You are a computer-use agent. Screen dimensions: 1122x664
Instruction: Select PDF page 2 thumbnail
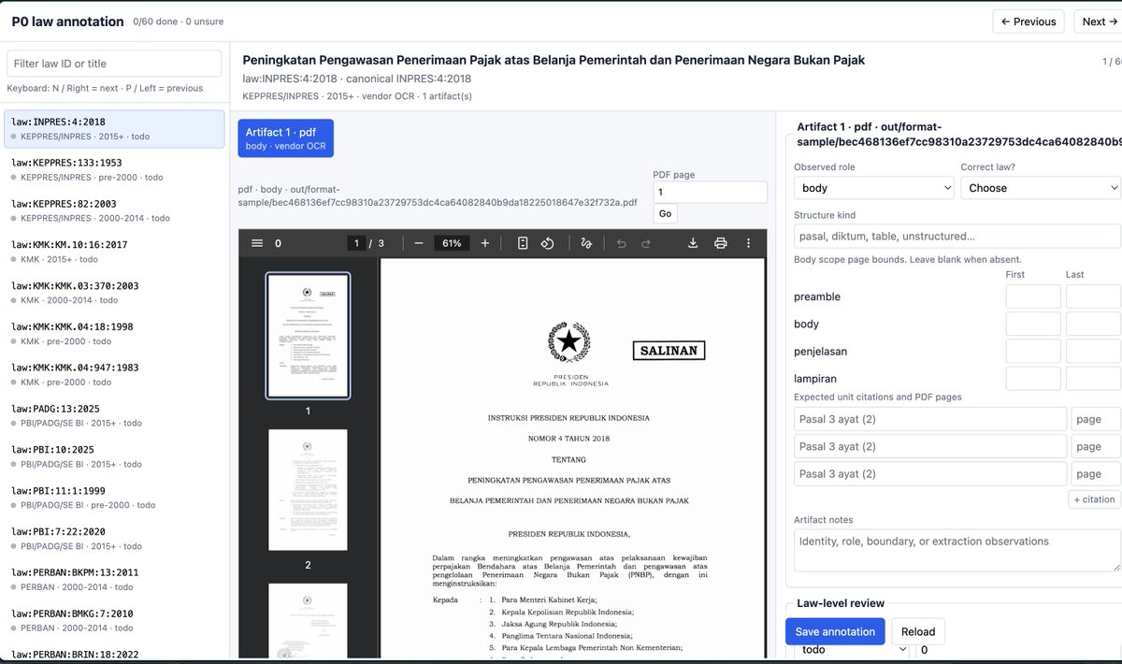tap(308, 491)
